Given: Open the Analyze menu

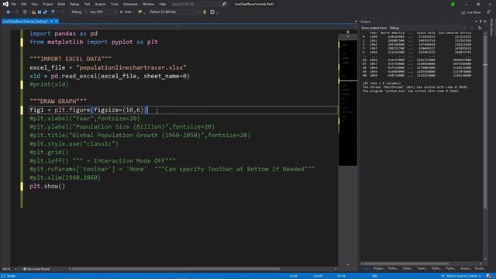Looking at the screenshot, I should coord(100,4).
